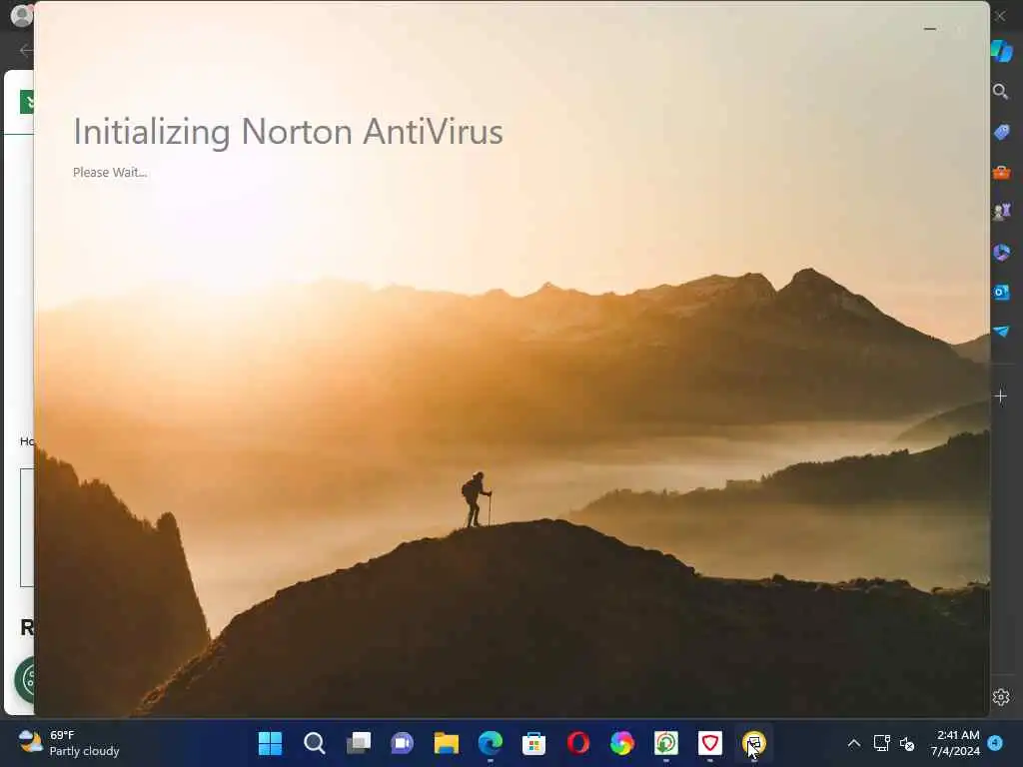Open the Drop paper-plane icon in Edge sidebar
The height and width of the screenshot is (767, 1023).
pos(1001,332)
